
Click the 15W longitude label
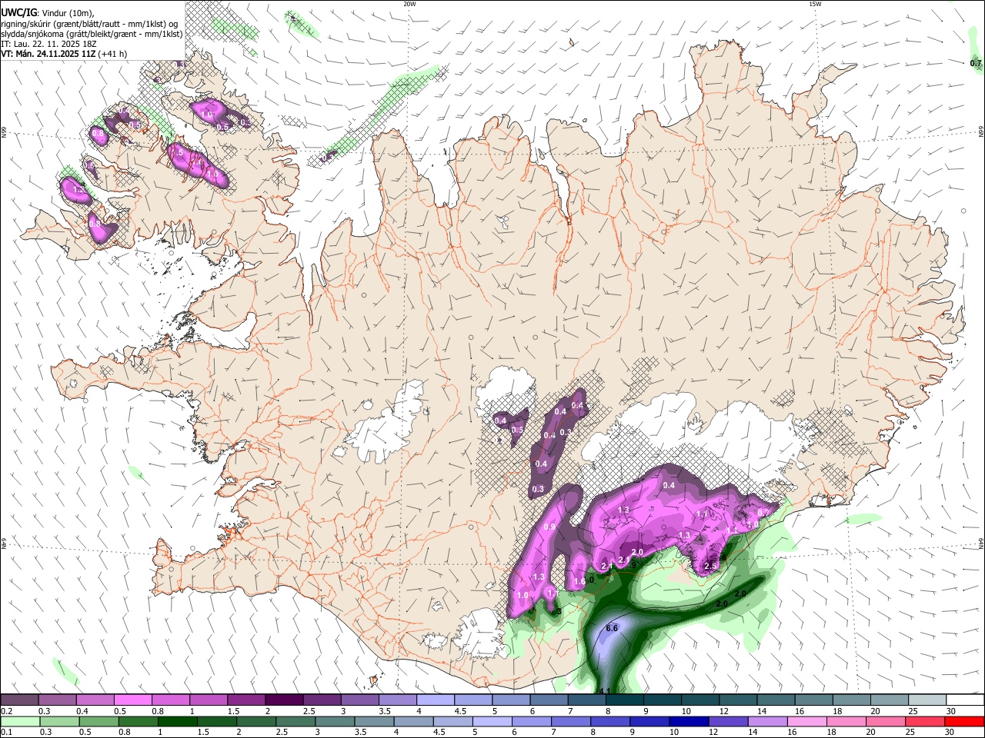click(815, 4)
